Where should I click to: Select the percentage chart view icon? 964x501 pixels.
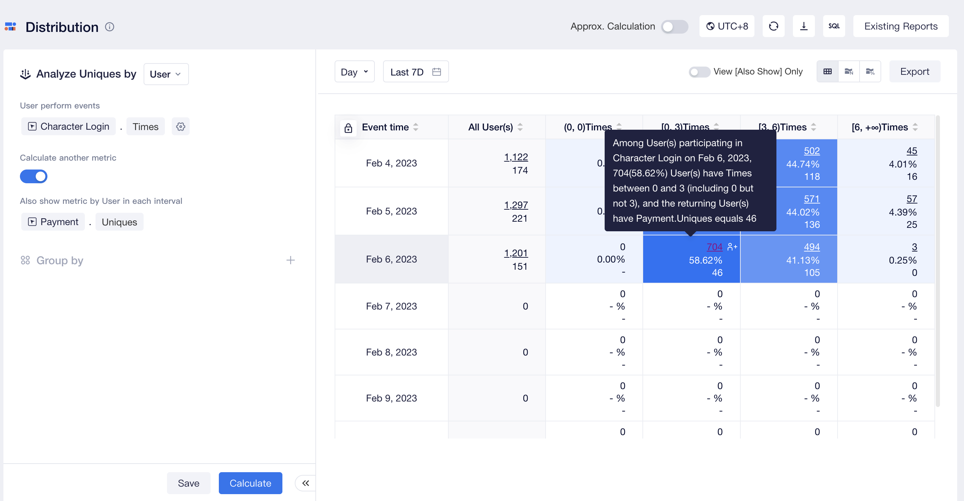[x=870, y=71]
